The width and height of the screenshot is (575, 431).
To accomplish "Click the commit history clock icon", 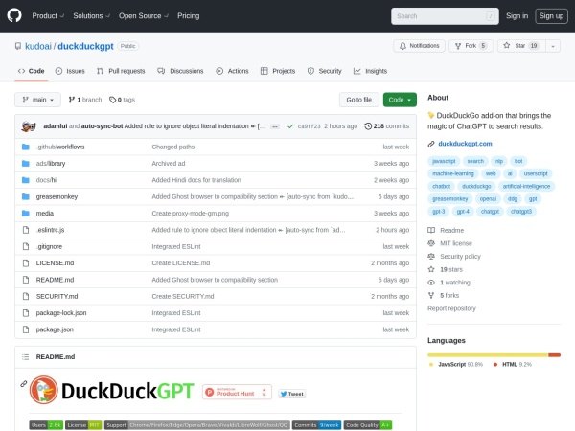I will [x=368, y=126].
